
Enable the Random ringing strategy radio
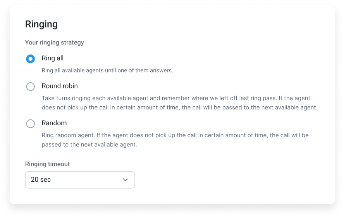(31, 123)
